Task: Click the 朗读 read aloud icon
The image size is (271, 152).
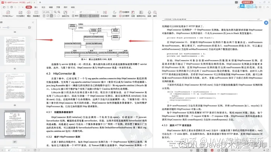Action: (x=149, y=14)
